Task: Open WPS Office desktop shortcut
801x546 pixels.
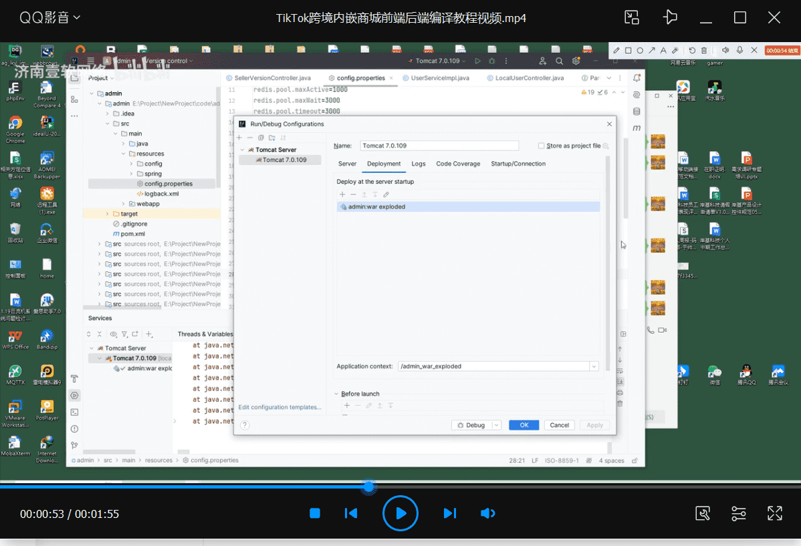Action: coord(15,339)
